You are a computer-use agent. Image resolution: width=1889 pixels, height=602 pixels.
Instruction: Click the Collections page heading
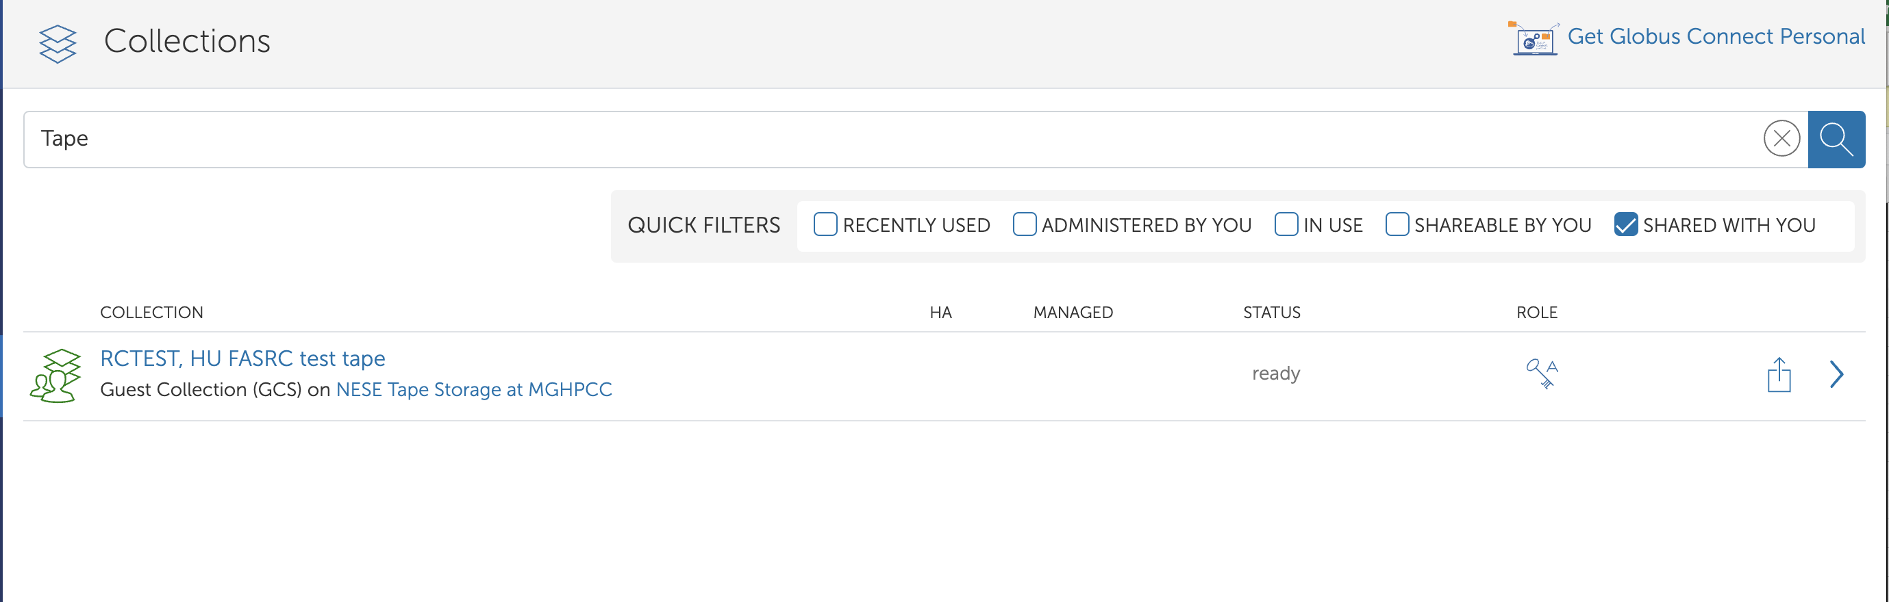pos(187,41)
